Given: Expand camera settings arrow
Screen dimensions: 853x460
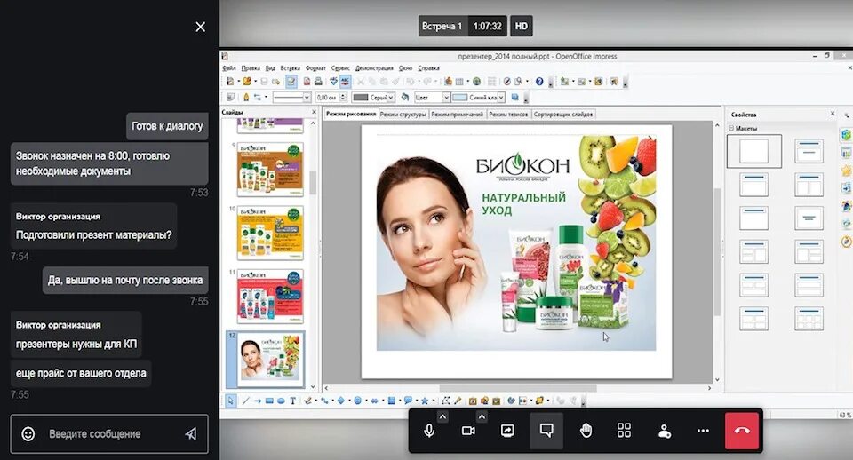Looking at the screenshot, I should click(482, 417).
